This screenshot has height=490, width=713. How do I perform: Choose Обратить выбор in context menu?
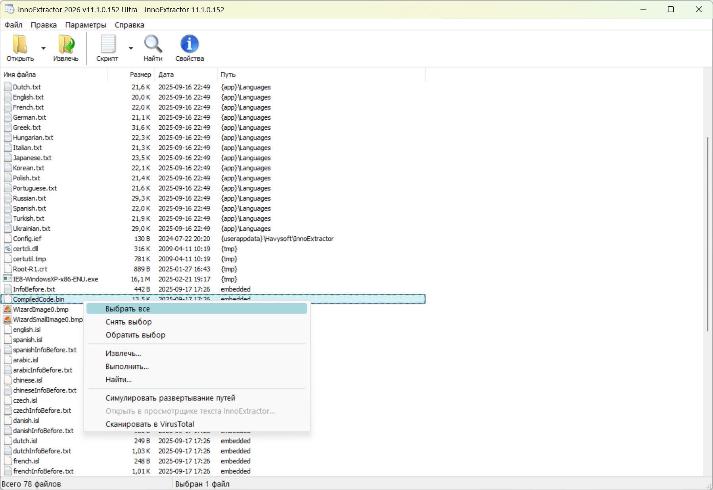click(x=197, y=335)
